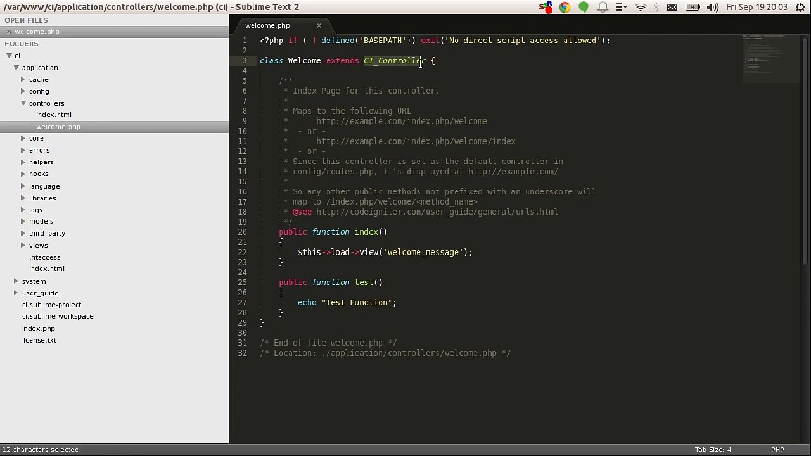Click the Bluetooth indicator icon
Image resolution: width=811 pixels, height=456 pixels.
tap(656, 7)
